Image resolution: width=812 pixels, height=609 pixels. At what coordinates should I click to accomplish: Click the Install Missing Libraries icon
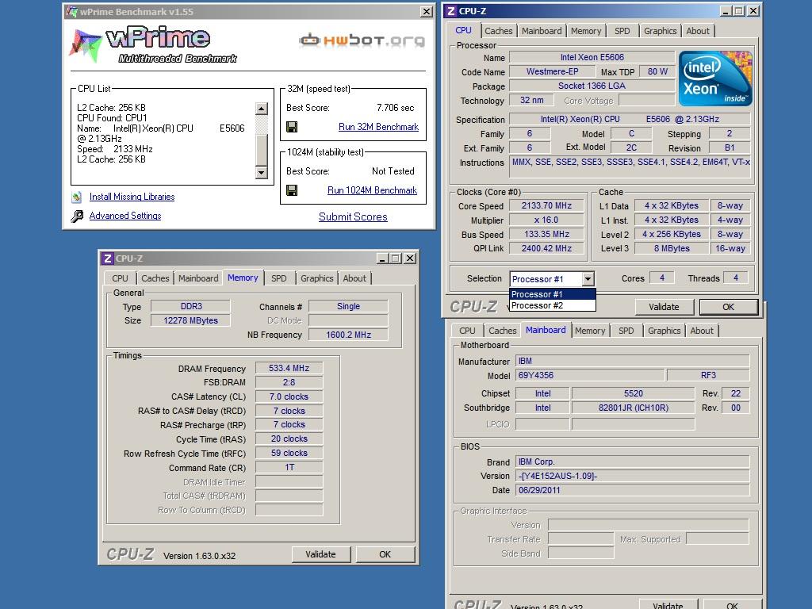77,197
